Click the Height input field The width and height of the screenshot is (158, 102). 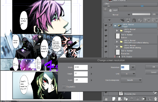[81, 74]
